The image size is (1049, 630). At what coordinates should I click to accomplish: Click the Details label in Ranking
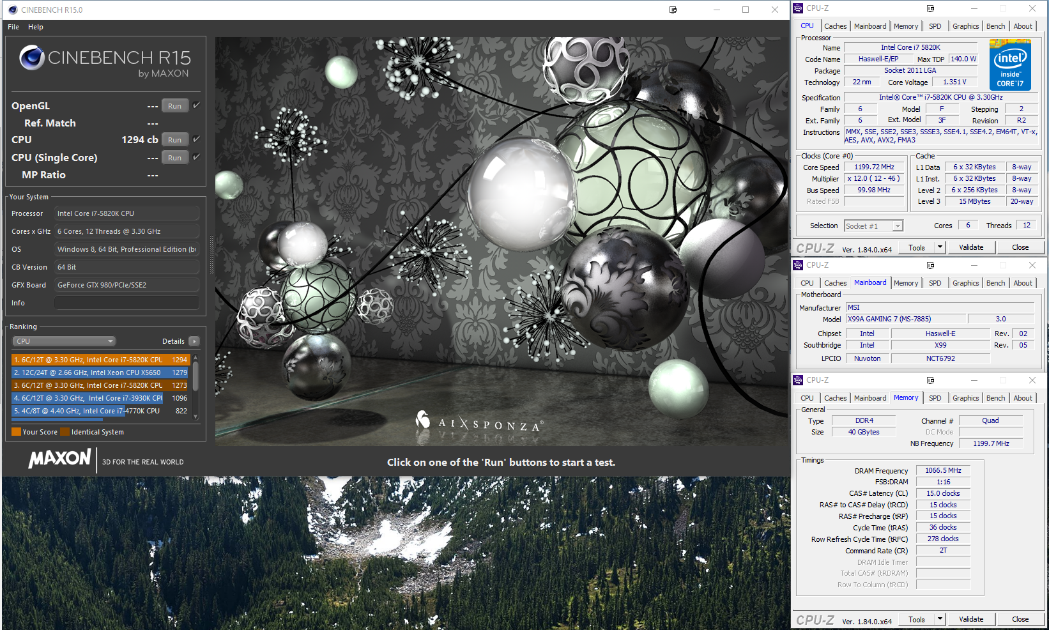pos(173,341)
